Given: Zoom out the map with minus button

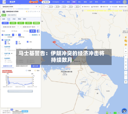Looking at the screenshot, I should point(126,78).
